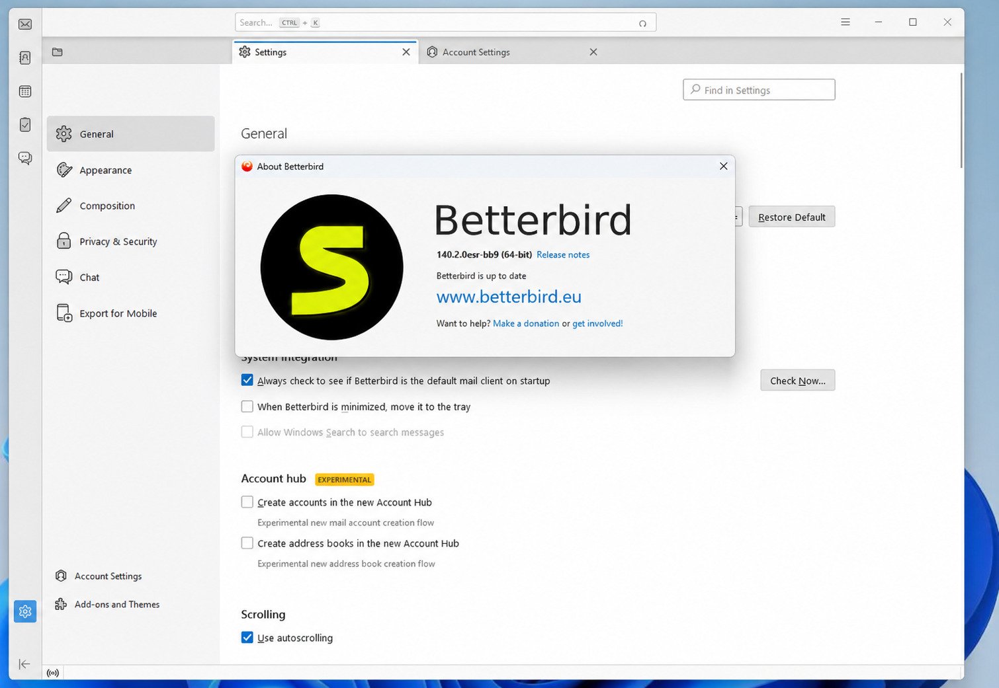Enable Create address books in new Account Hub
This screenshot has width=999, height=688.
[x=247, y=543]
